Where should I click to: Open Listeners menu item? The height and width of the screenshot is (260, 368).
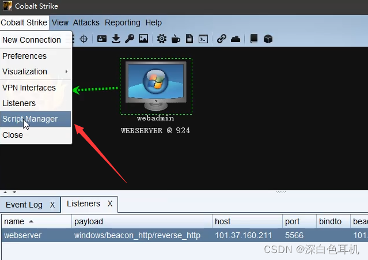[36, 103]
